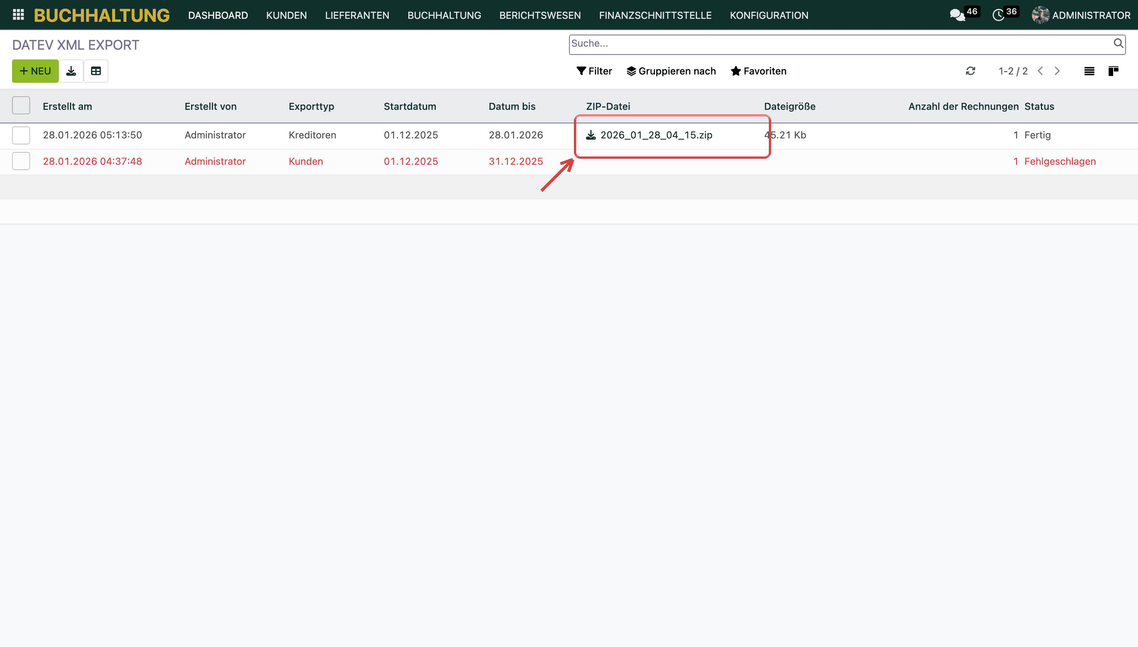Open the Finanzschnittstelle menu
This screenshot has width=1138, height=647.
(655, 15)
